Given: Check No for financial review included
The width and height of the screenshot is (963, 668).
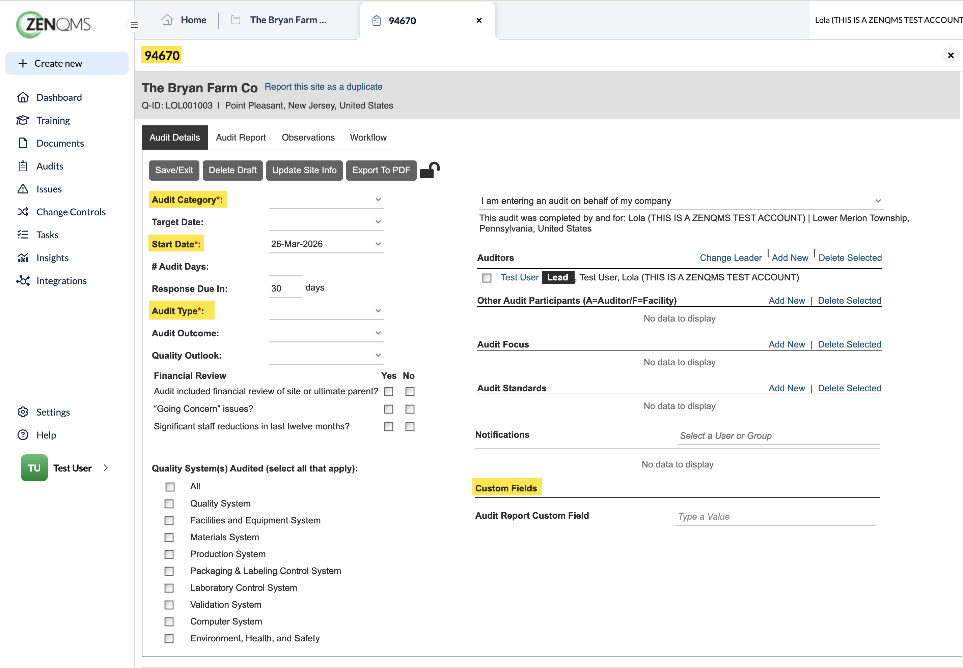Looking at the screenshot, I should coord(410,391).
